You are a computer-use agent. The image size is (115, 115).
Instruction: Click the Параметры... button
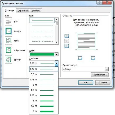click(x=100, y=75)
